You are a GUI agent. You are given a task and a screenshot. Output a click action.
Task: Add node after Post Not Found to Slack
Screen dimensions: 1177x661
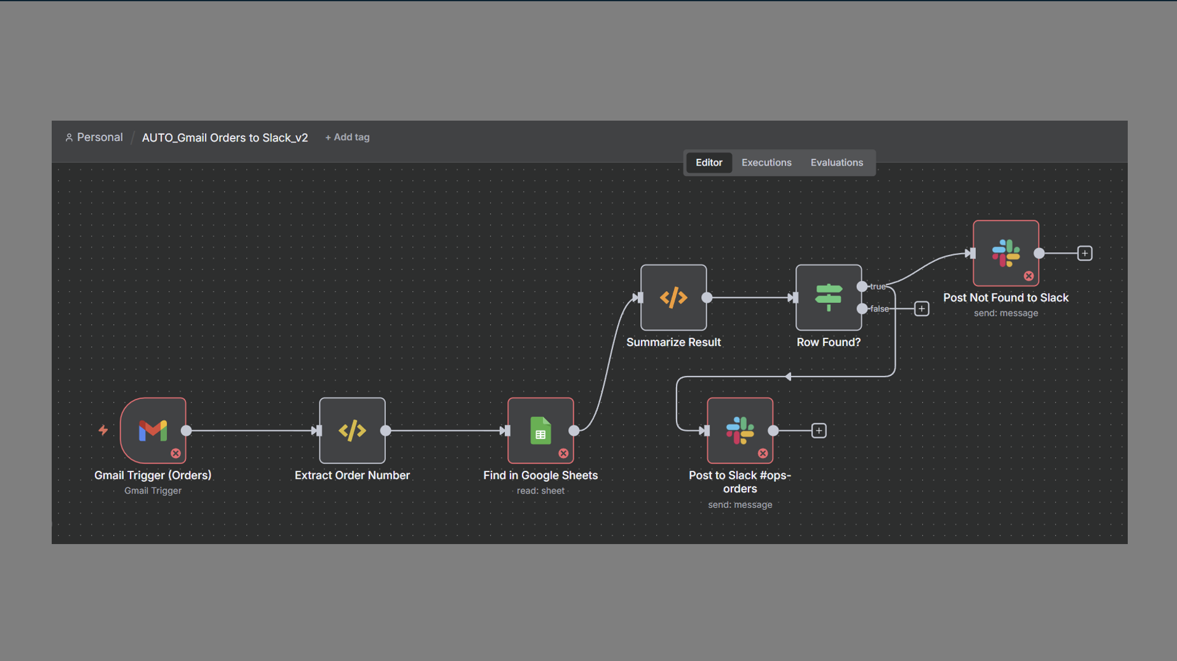(x=1084, y=253)
